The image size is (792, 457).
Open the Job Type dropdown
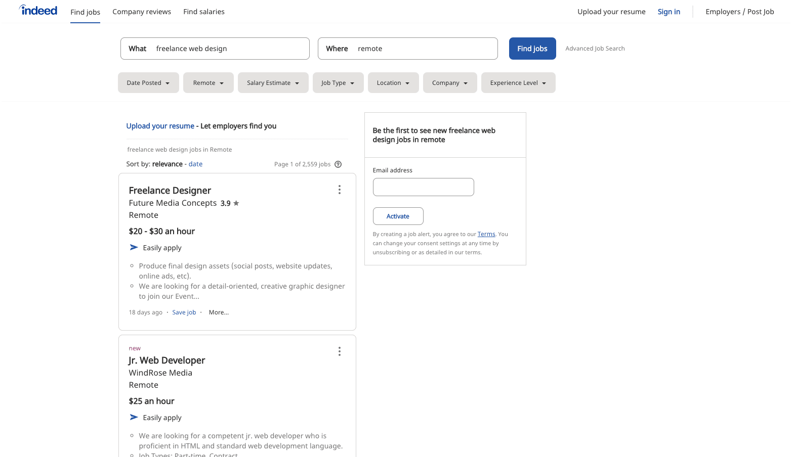click(338, 82)
